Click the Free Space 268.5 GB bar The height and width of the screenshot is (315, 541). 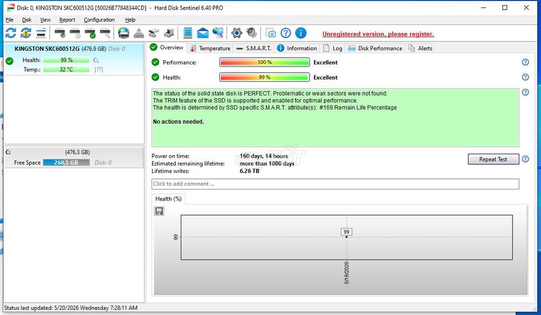66,163
